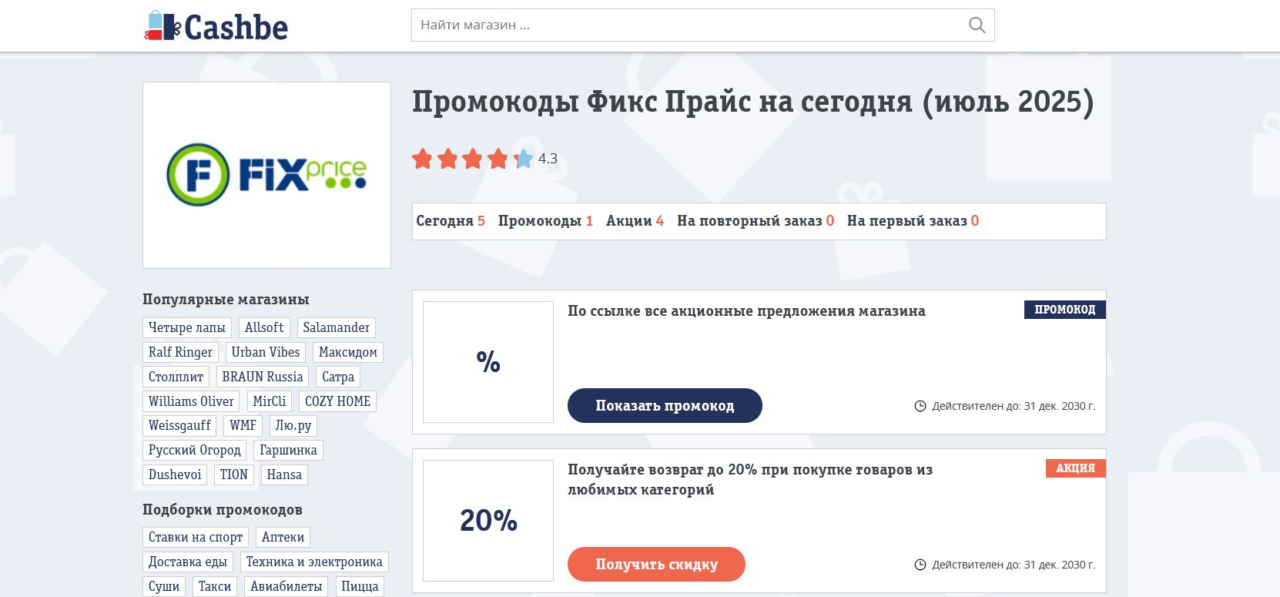The image size is (1280, 597).
Task: Open the 'Авиабилеты' collection
Action: click(286, 586)
